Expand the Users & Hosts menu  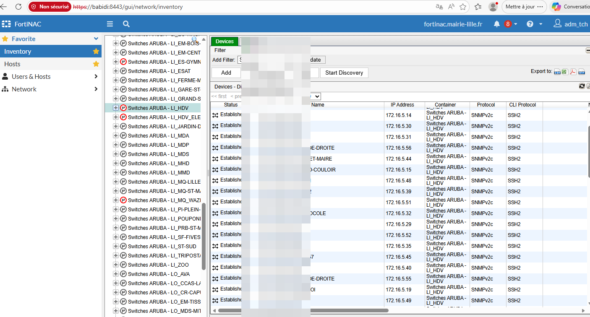click(x=51, y=77)
